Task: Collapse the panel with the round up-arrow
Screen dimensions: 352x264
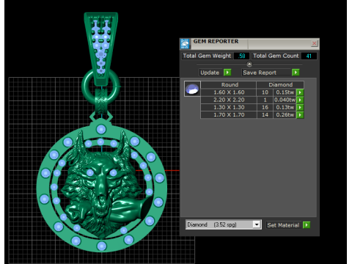Action: 249,65
